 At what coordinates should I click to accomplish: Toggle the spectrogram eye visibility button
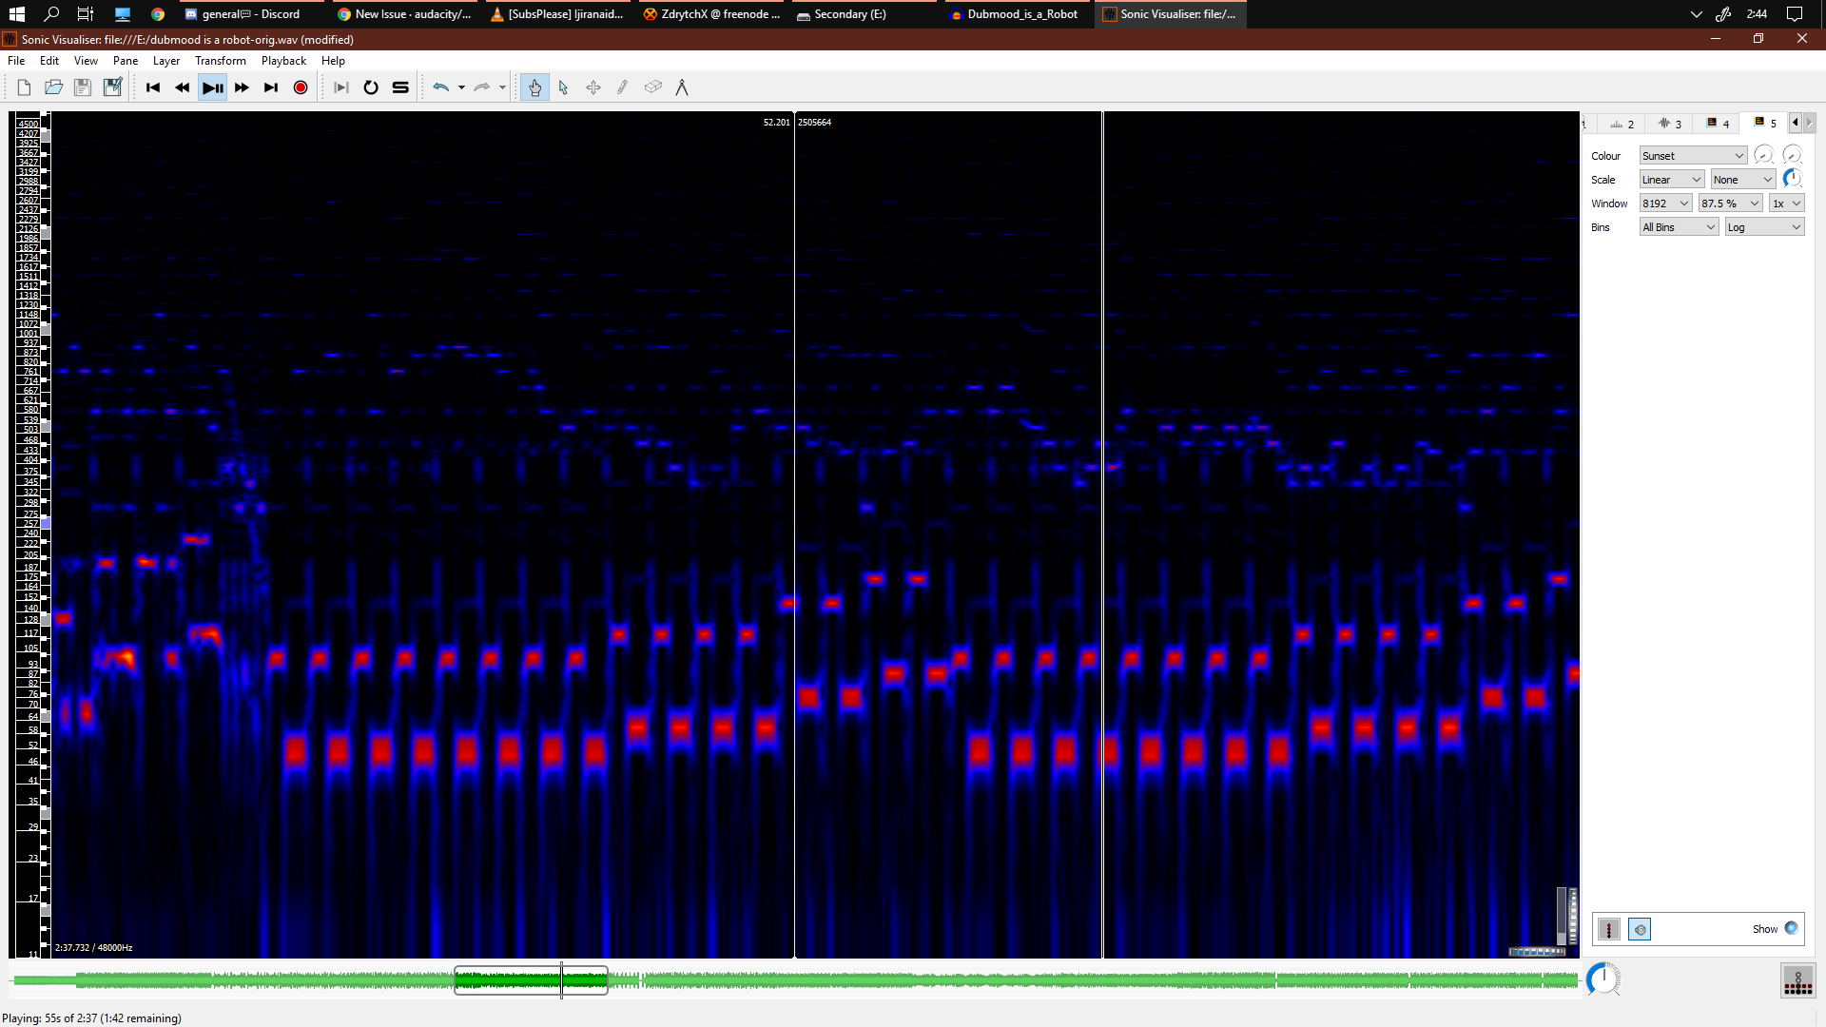[x=1640, y=929]
